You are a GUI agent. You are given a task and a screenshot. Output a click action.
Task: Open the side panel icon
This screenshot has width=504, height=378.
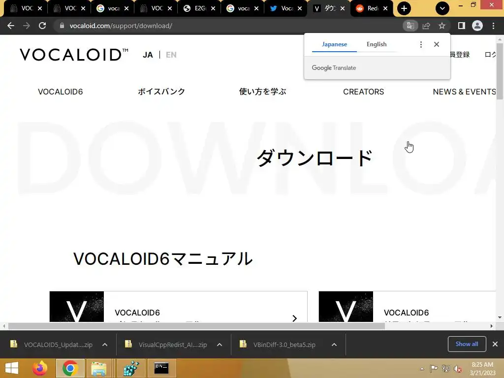point(462,26)
